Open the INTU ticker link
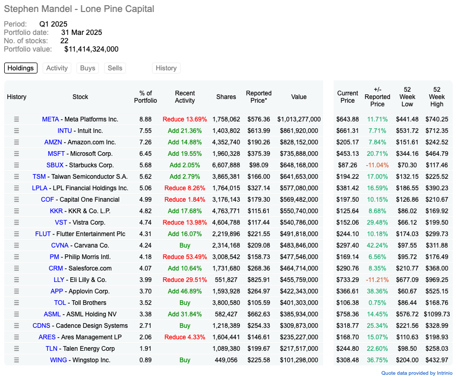458x381 pixels. click(x=65, y=131)
